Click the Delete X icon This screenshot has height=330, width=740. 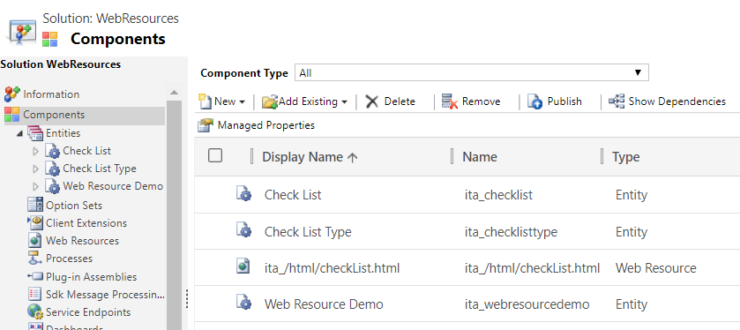point(372,101)
